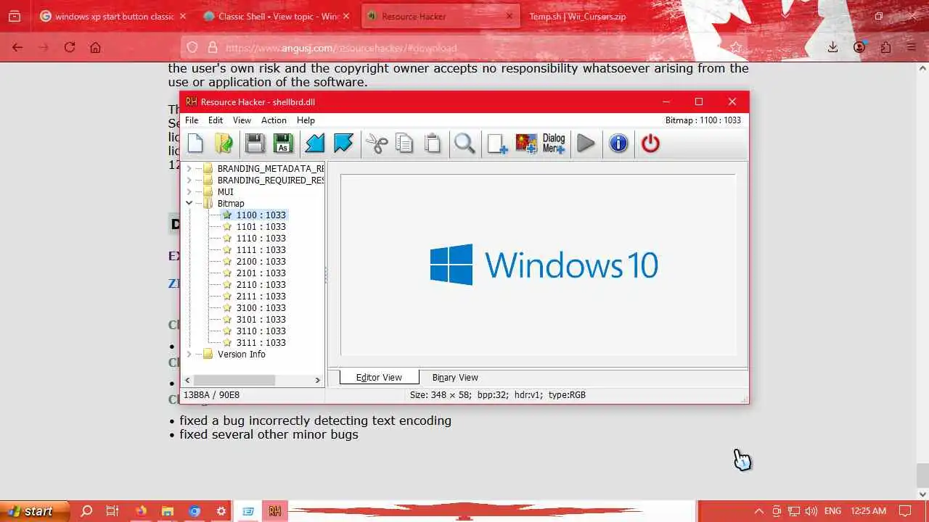The width and height of the screenshot is (929, 522).
Task: Open the File menu
Action: coord(192,120)
